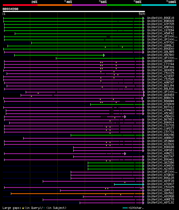The image size is (179, 210).
Task: Click the cyan segment of the identity legend
Action: (x=159, y=5)
